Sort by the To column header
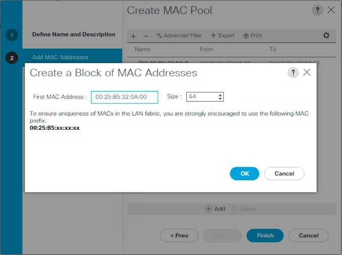This screenshot has height=255, width=342. [273, 49]
